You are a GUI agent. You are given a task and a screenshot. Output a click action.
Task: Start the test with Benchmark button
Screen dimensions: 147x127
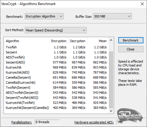[131, 40]
